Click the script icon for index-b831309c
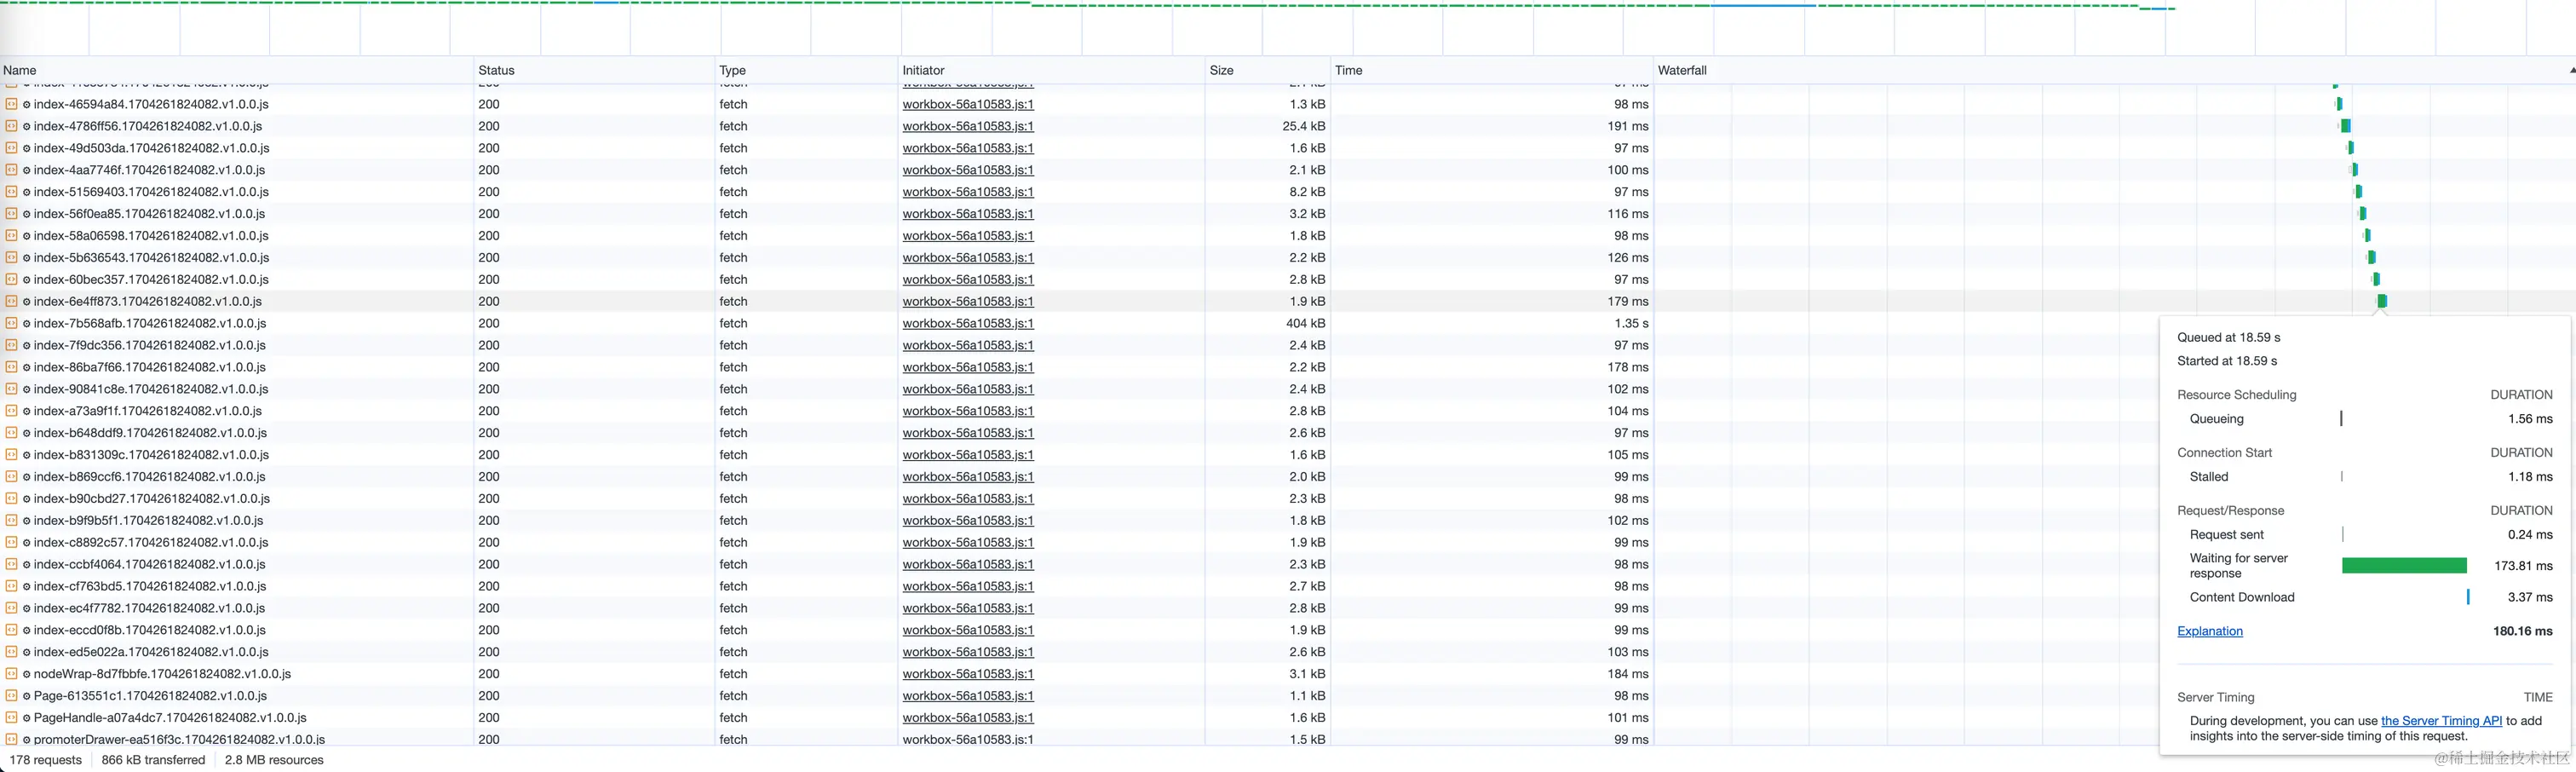 (11, 455)
